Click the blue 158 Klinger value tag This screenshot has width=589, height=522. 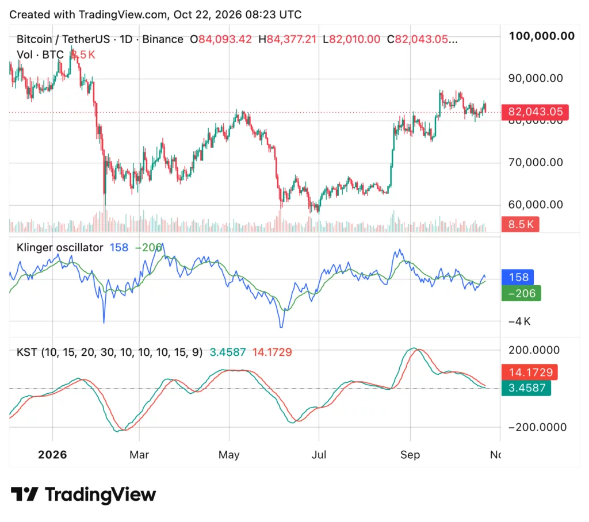(518, 277)
